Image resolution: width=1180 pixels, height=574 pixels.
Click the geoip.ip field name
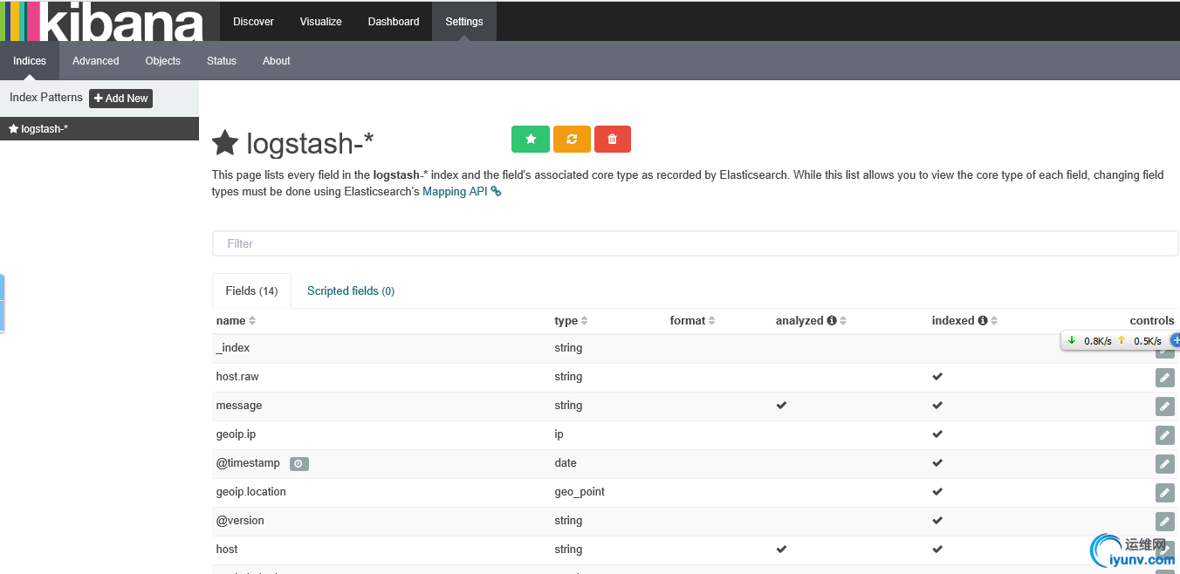pyautogui.click(x=236, y=434)
